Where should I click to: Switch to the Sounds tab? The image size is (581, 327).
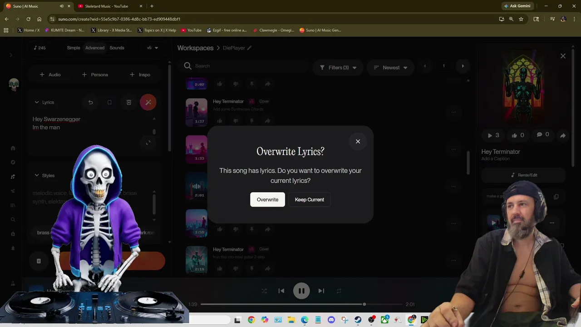[117, 48]
